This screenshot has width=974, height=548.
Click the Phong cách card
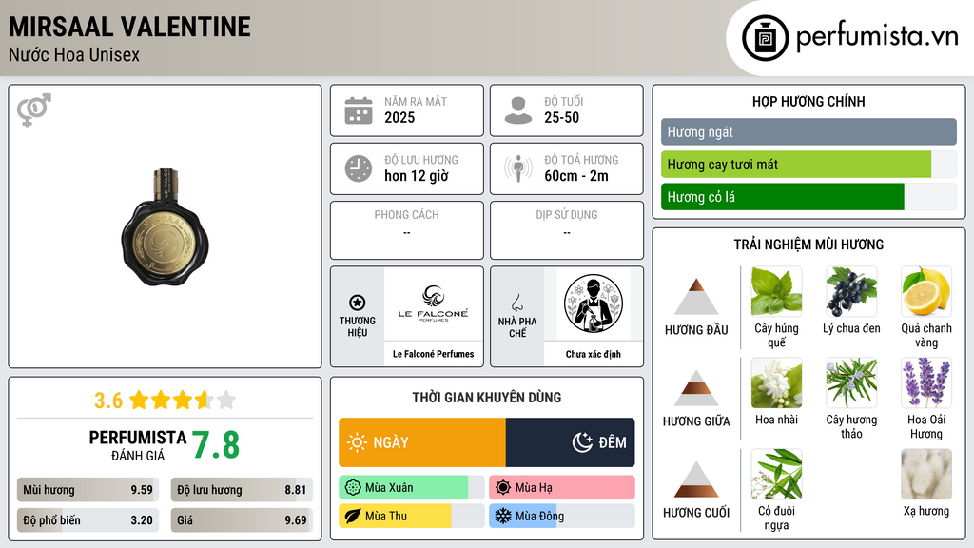[407, 230]
